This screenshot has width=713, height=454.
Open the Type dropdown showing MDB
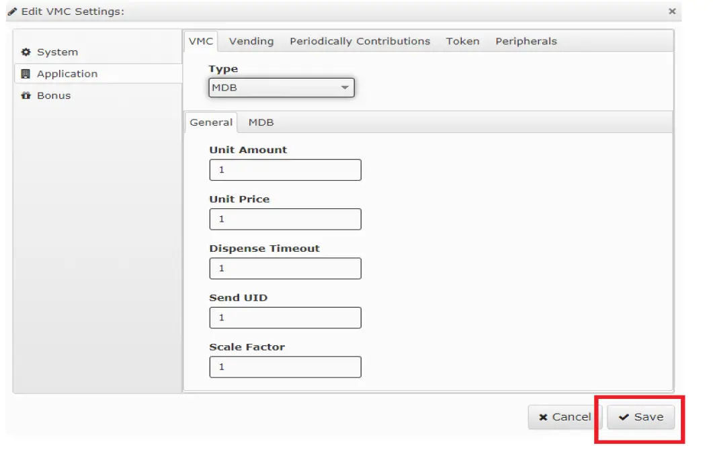pyautogui.click(x=282, y=87)
